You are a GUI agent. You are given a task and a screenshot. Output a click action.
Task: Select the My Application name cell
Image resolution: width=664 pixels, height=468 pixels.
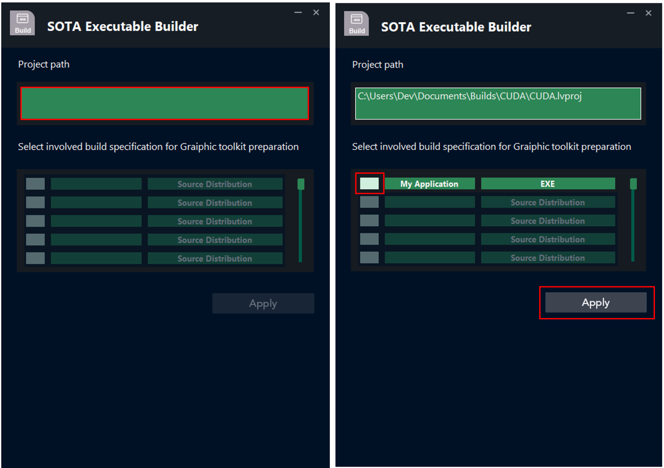click(x=430, y=184)
